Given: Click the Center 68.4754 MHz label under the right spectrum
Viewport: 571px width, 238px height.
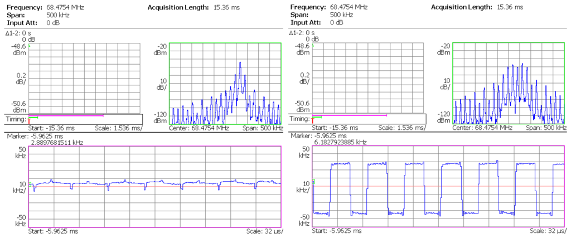Looking at the screenshot, I should click(x=482, y=128).
